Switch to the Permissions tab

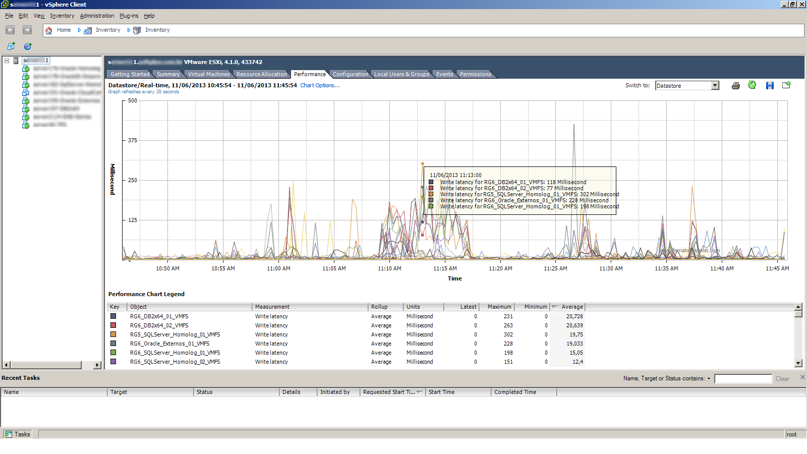click(x=475, y=74)
